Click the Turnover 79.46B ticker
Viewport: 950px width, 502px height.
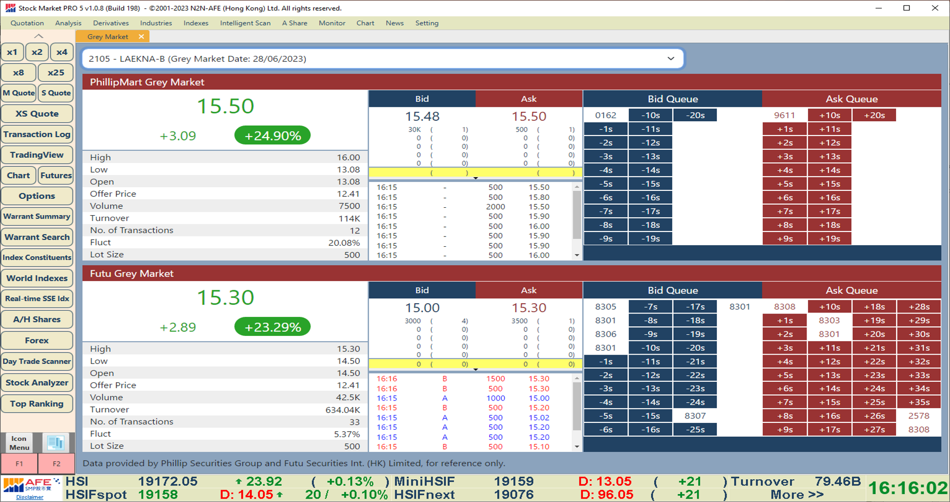(x=796, y=481)
